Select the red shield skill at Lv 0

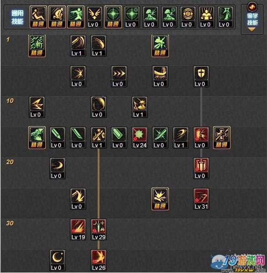[x=201, y=168]
